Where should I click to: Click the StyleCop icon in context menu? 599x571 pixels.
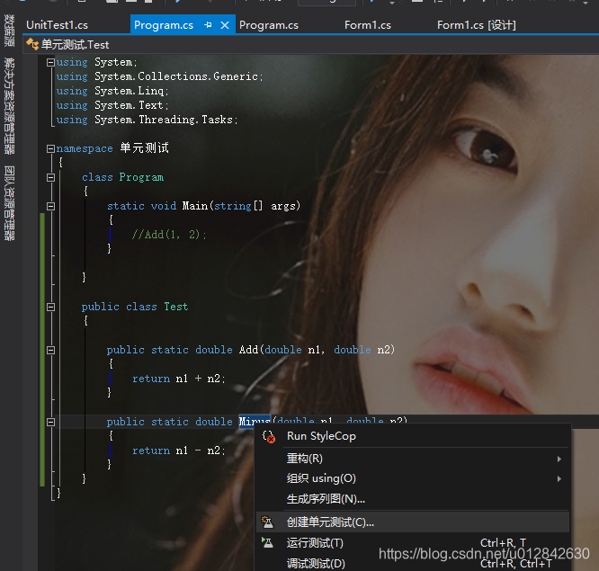269,436
